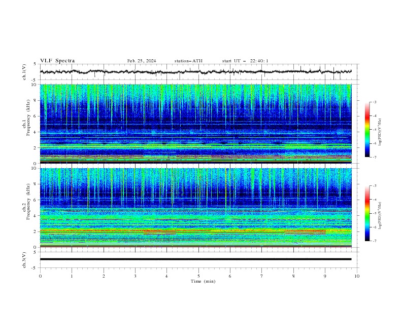Click the time axis tick label "9"
This screenshot has width=402, height=310.
325,276
